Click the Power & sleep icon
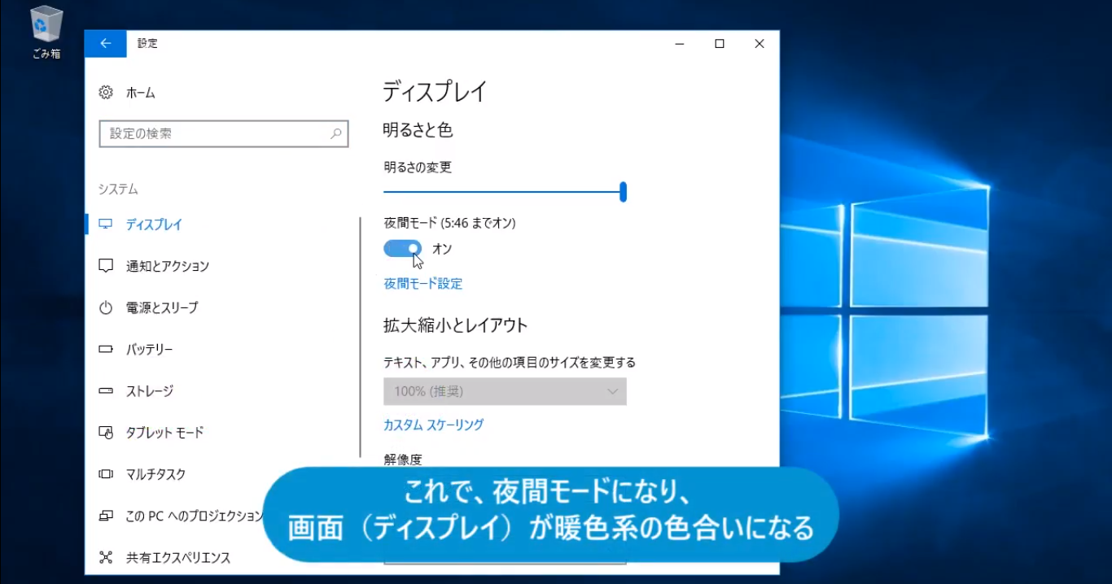 pyautogui.click(x=106, y=307)
